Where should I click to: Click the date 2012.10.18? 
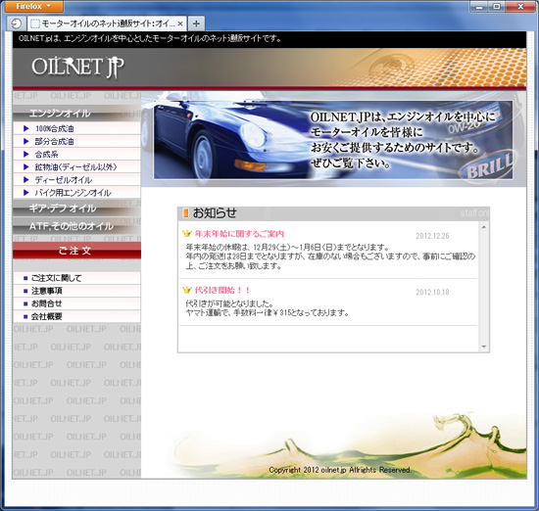tap(432, 293)
